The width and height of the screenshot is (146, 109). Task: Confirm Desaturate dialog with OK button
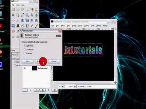pos(41,61)
